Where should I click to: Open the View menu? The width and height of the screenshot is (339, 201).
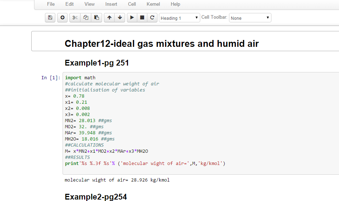90,4
